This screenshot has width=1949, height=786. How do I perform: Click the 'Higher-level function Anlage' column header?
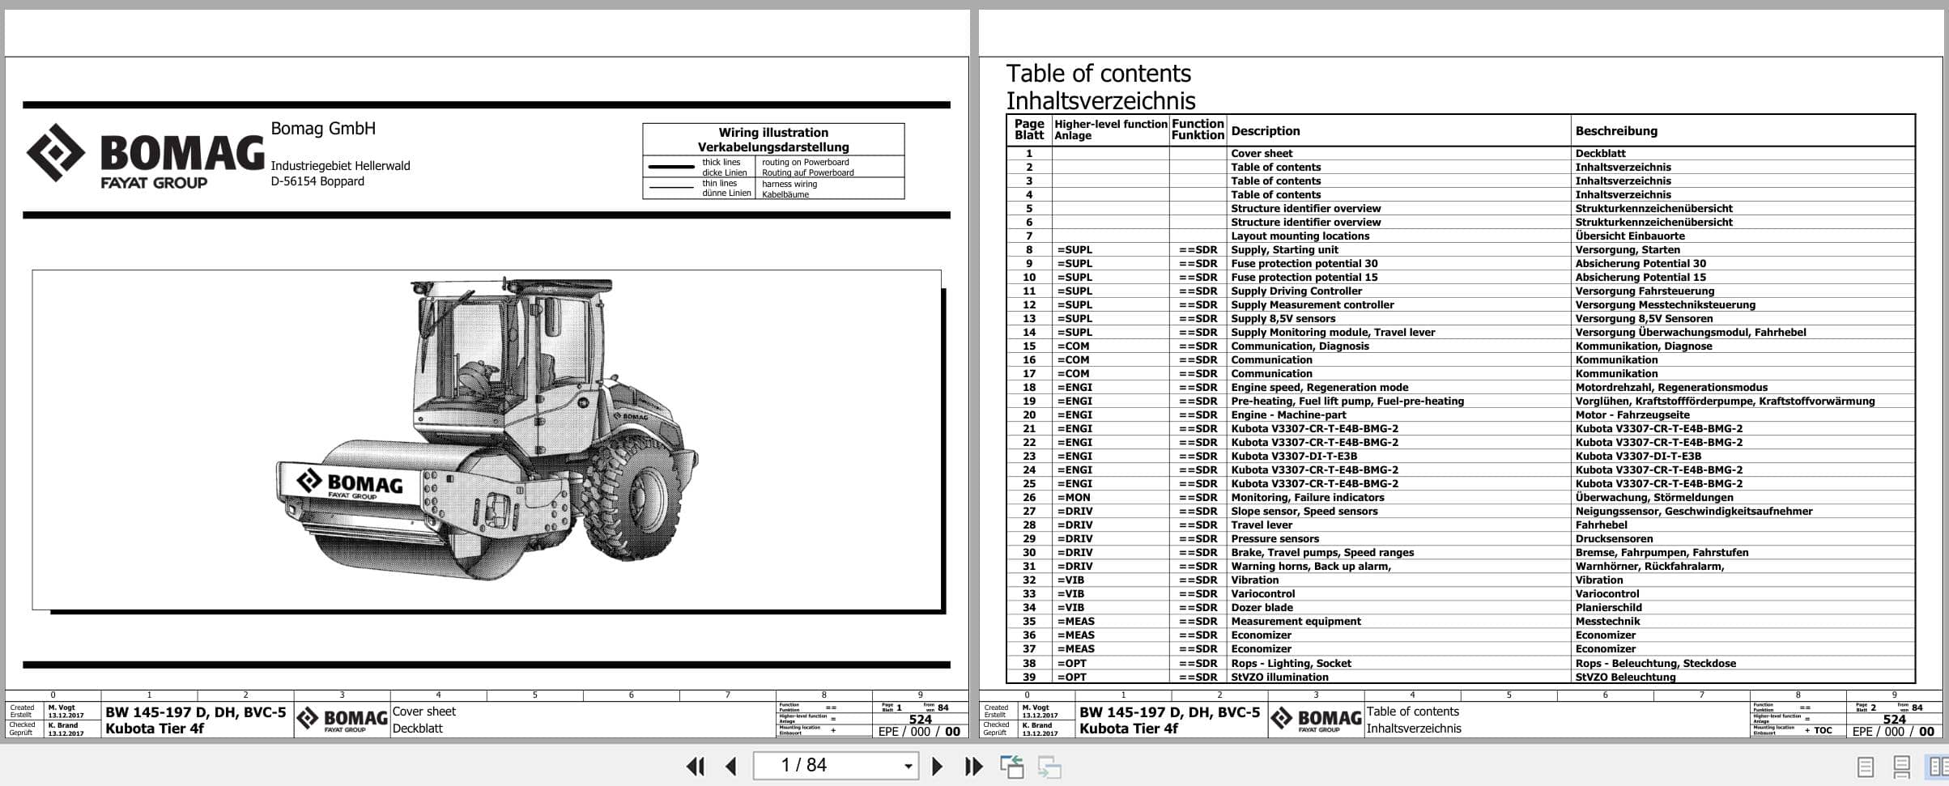1110,130
